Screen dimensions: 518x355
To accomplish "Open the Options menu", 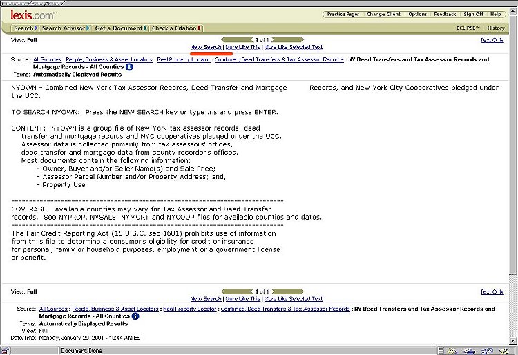I will [418, 15].
